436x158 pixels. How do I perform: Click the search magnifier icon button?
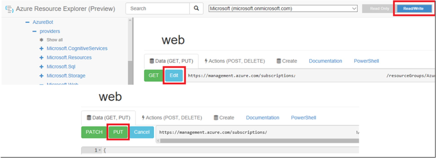[196, 8]
